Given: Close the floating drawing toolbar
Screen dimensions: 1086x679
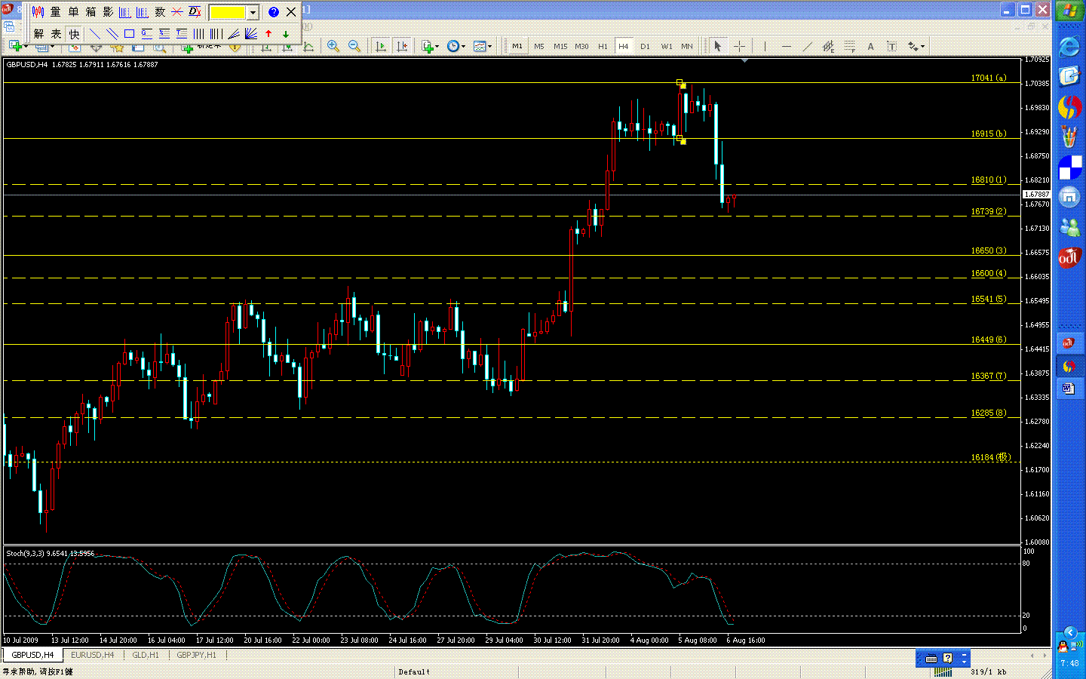Looking at the screenshot, I should 291,12.
